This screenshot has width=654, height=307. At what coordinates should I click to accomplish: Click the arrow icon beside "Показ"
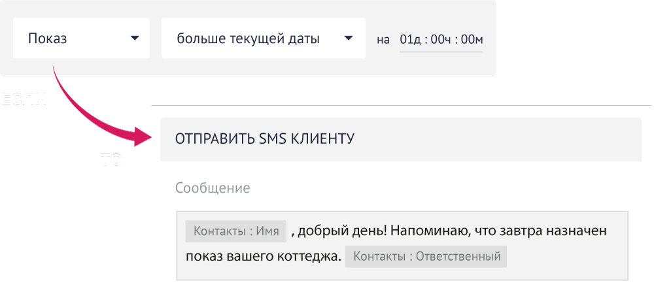click(135, 39)
